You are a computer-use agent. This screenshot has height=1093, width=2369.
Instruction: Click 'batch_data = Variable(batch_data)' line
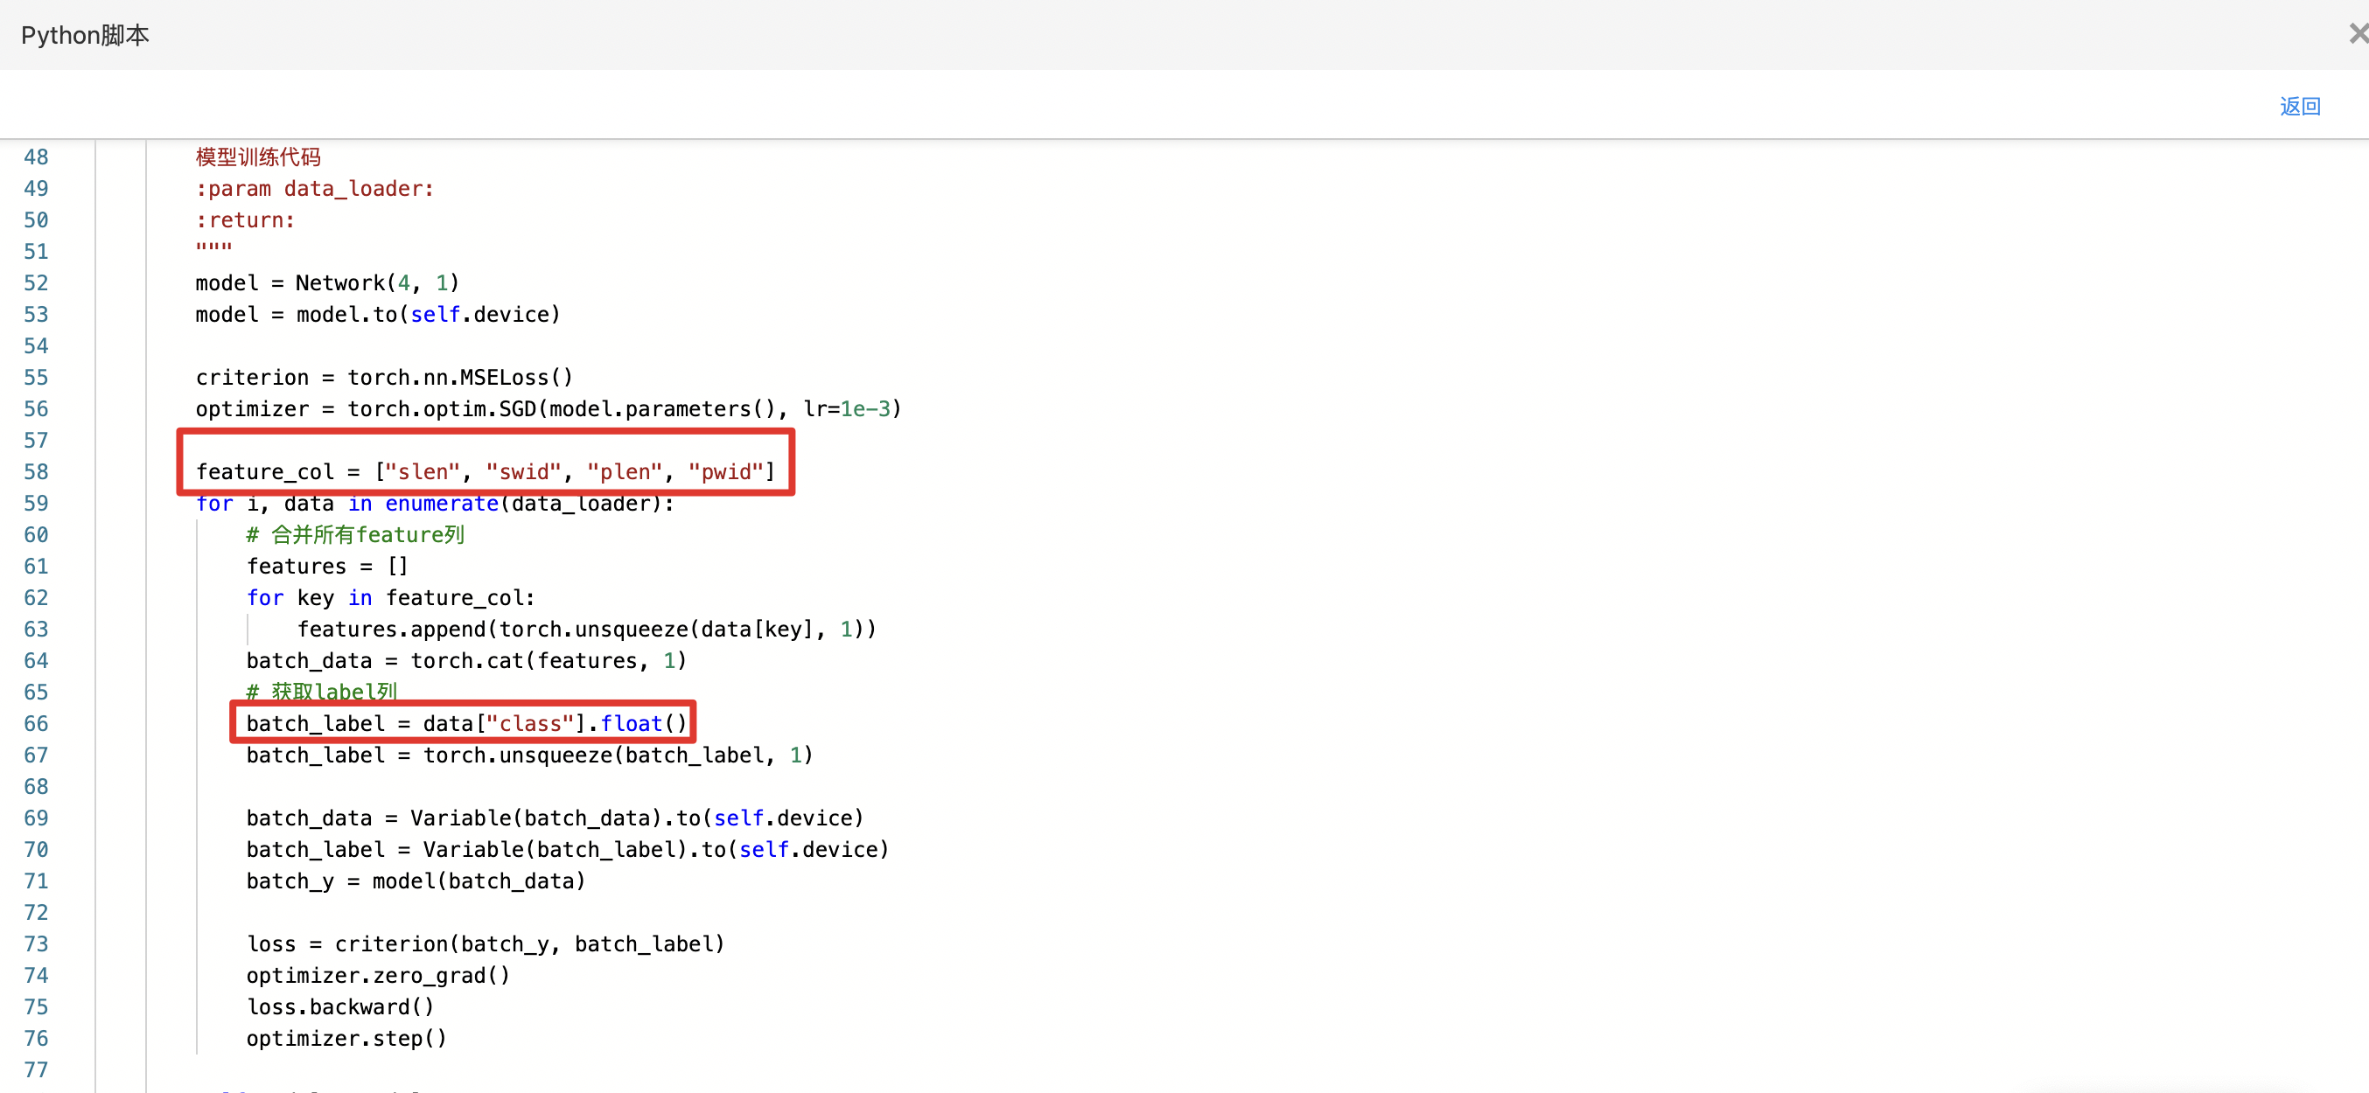(555, 818)
